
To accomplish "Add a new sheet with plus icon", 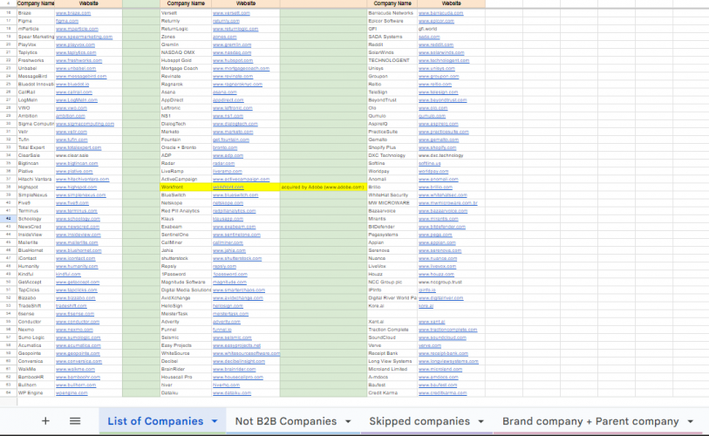I will pos(45,421).
